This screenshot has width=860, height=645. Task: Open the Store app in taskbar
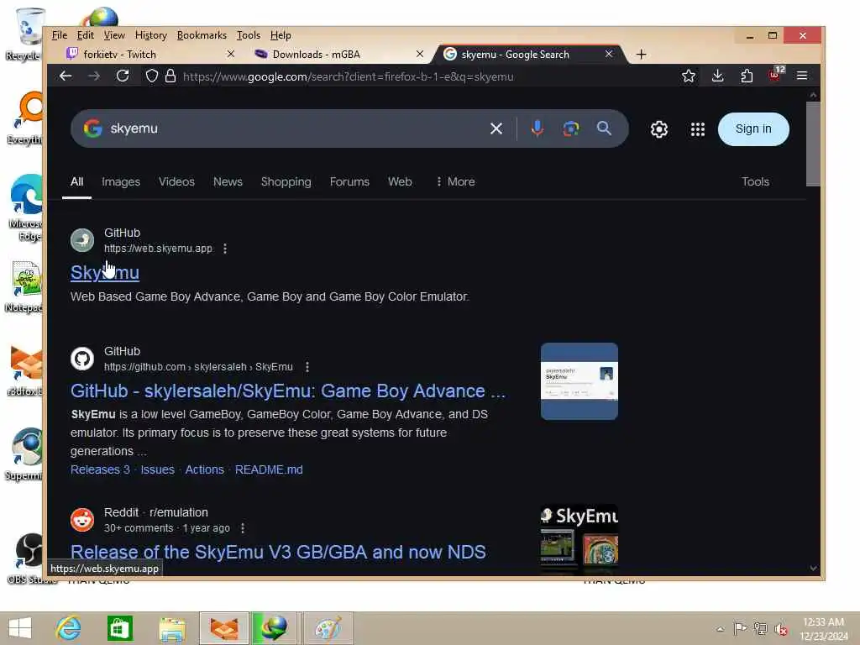[119, 628]
